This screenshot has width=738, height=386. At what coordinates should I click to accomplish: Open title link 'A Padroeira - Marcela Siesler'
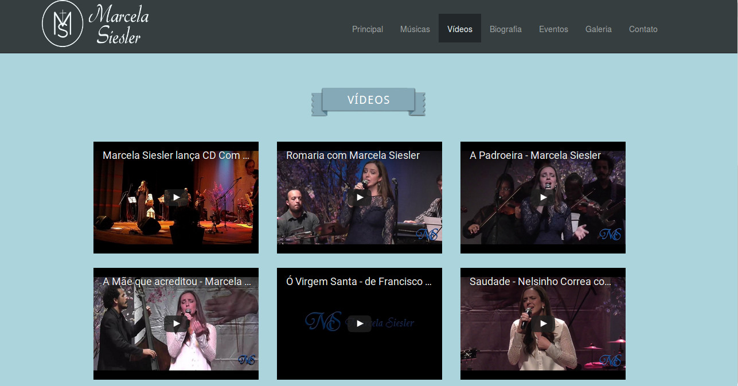coord(535,155)
